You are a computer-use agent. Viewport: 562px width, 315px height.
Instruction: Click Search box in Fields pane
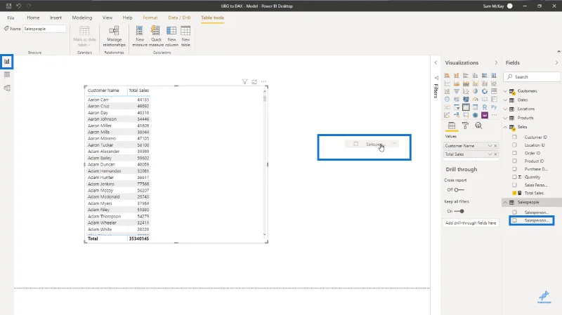532,76
